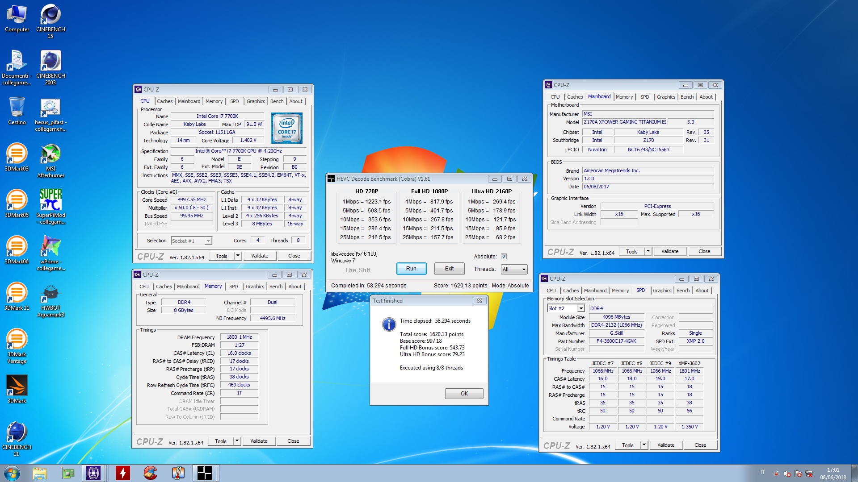The height and width of the screenshot is (482, 858).
Task: Click IT language indicator in tray
Action: (763, 472)
